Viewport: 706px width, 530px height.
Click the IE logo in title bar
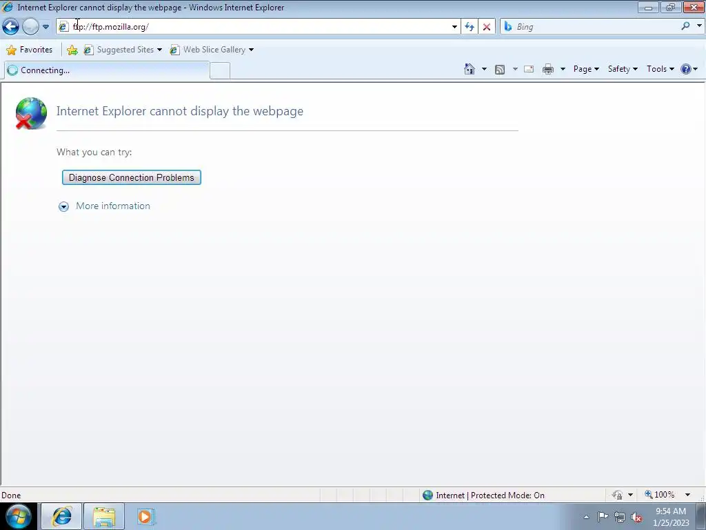[x=8, y=7]
